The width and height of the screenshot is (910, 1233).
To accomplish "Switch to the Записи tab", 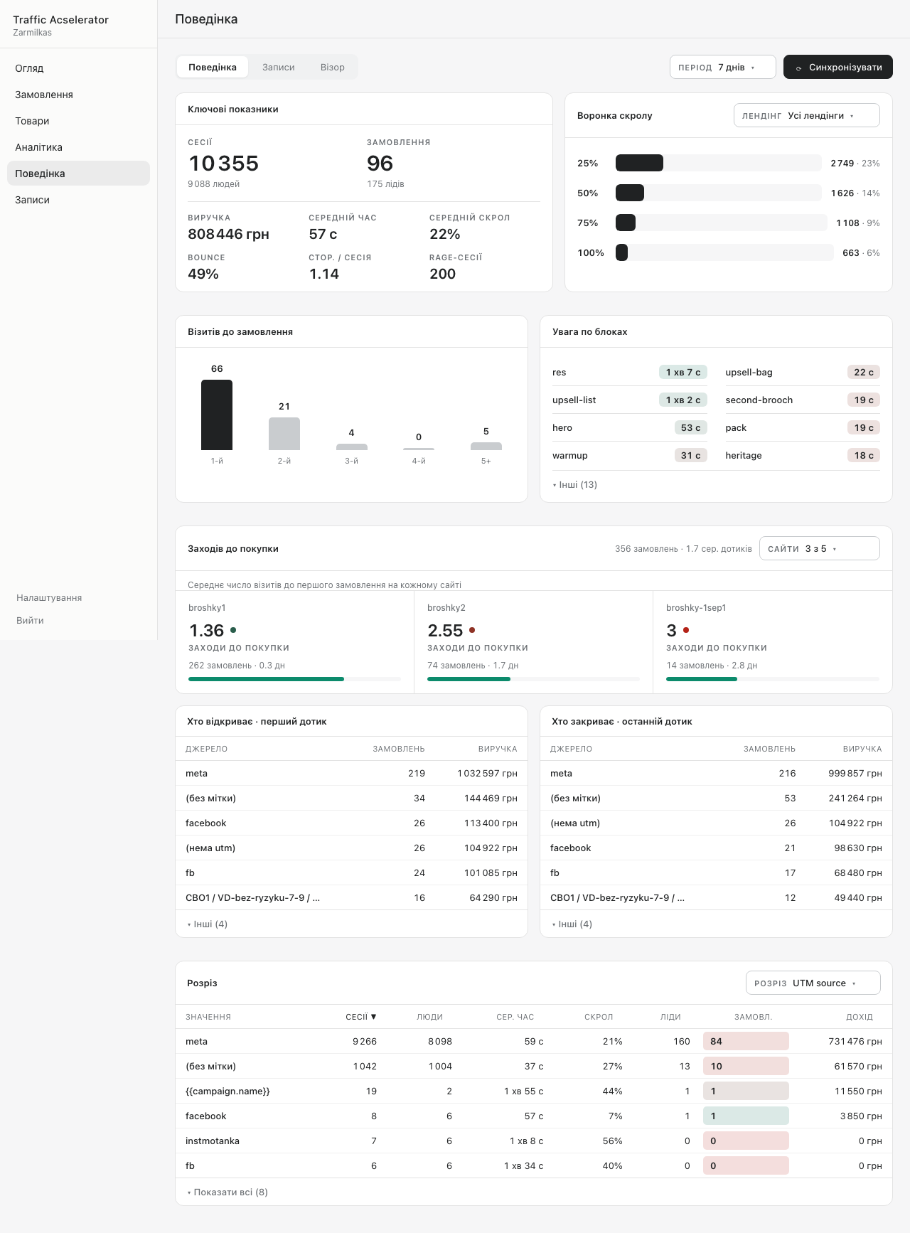I will click(x=278, y=67).
